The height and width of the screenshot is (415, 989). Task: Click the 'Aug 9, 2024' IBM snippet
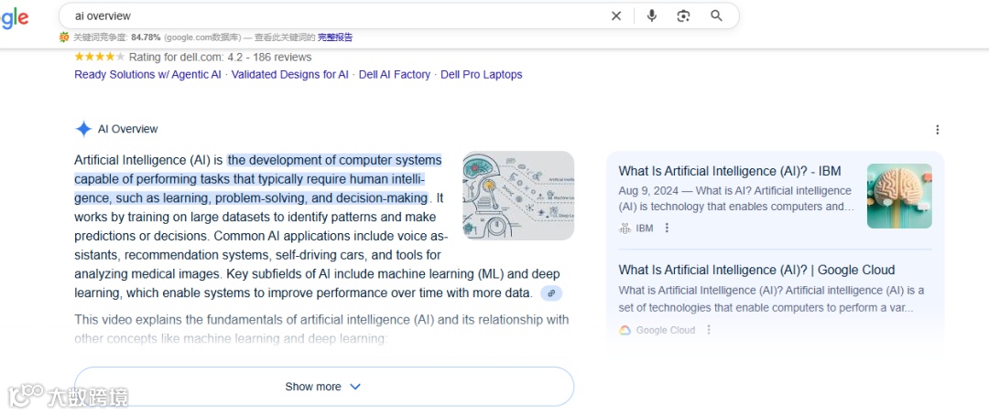click(x=734, y=198)
